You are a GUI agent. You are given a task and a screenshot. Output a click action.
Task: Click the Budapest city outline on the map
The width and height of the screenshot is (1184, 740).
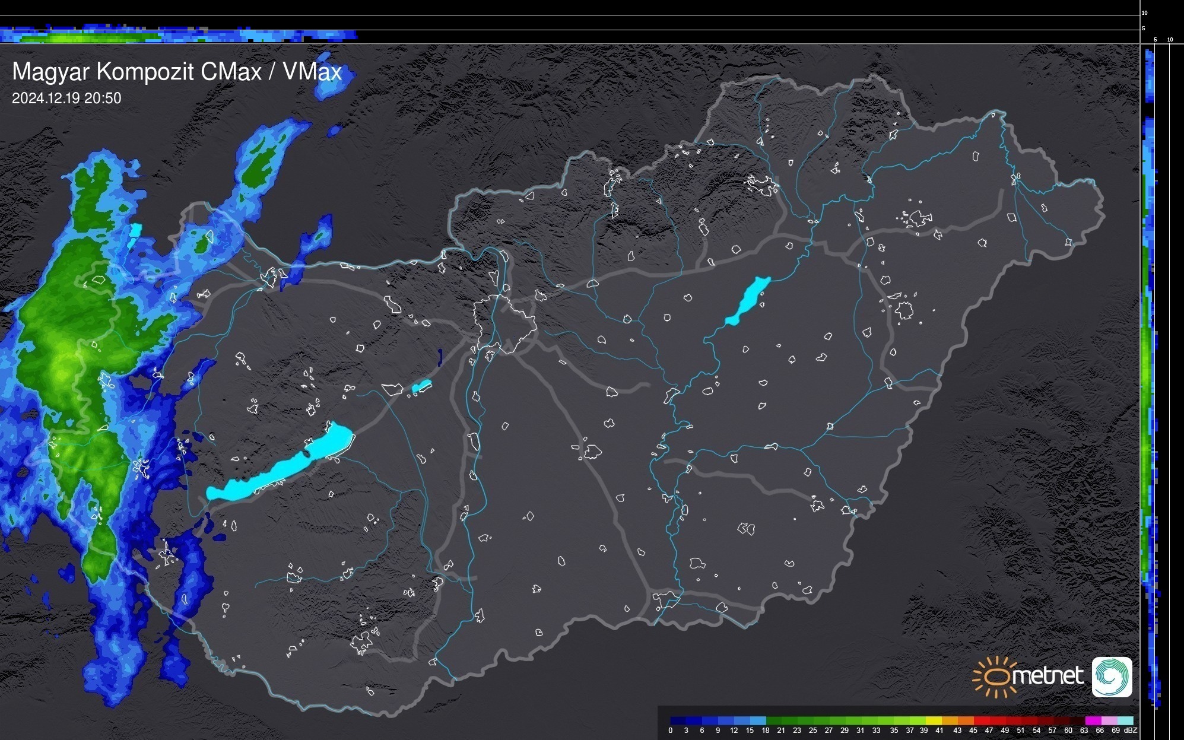504,323
